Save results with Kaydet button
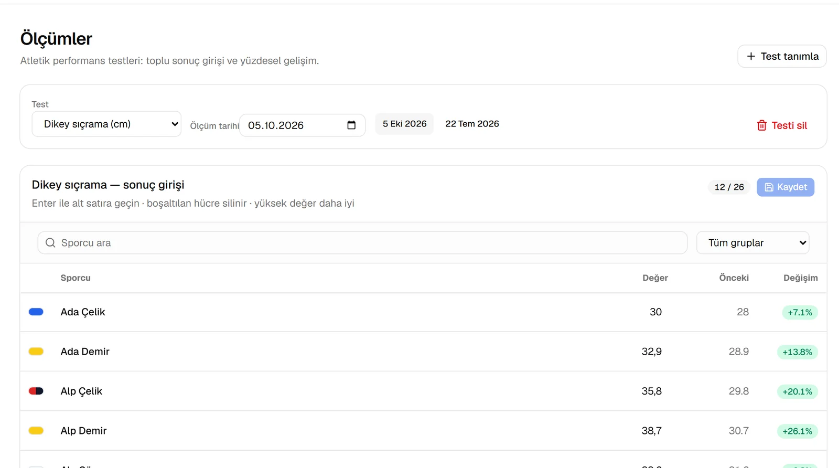 [x=786, y=187]
